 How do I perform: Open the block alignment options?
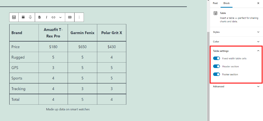point(23,17)
